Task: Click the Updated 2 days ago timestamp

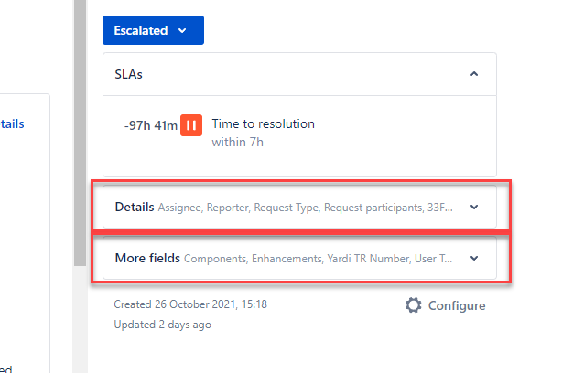Action: point(162,325)
